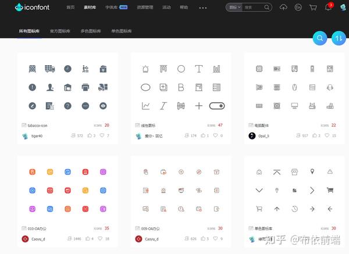Open the 字体库 NEW menu item
Screen dimensions: 349x254
pyautogui.click(x=116, y=8)
